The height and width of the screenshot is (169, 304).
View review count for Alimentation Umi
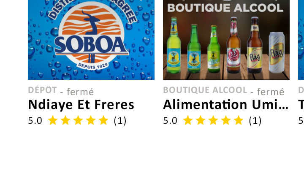point(255,120)
